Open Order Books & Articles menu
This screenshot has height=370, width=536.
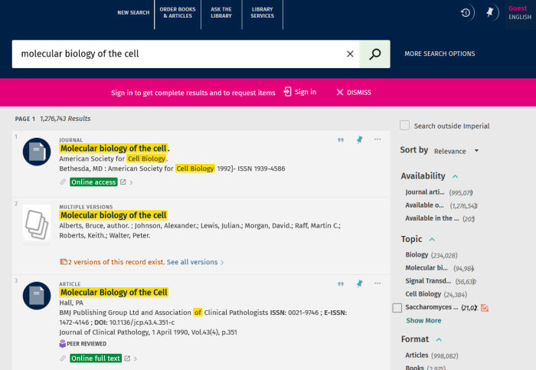click(x=178, y=13)
